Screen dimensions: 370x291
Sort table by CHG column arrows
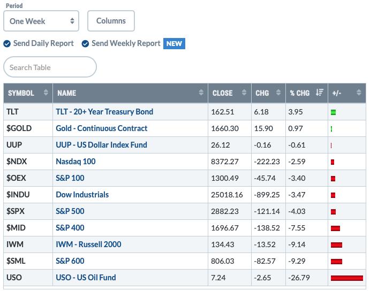[x=278, y=92]
